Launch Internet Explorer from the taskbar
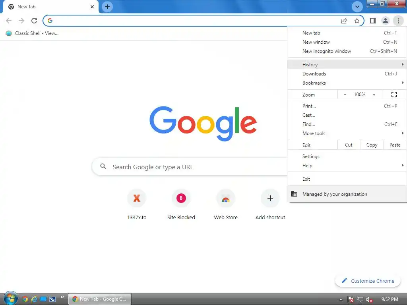407x305 pixels. (x=34, y=299)
